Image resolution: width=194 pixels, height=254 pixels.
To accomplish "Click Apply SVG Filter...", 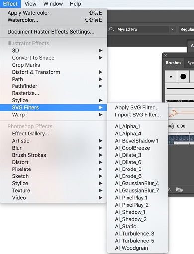I will (138, 107).
